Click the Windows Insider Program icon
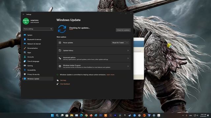 coord(60,66)
